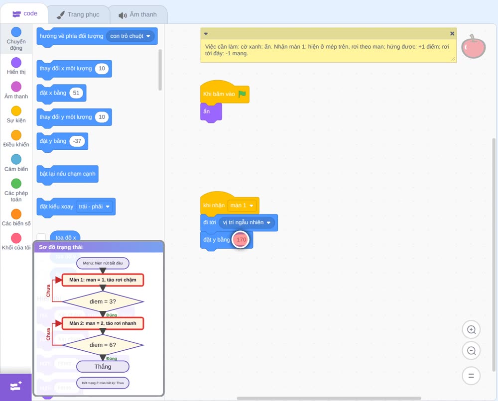Click the ẩn block in workspace
498x401 pixels.
pyautogui.click(x=211, y=112)
